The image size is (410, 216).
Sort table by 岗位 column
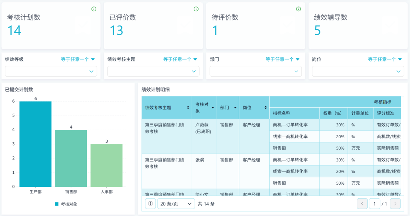(x=265, y=108)
